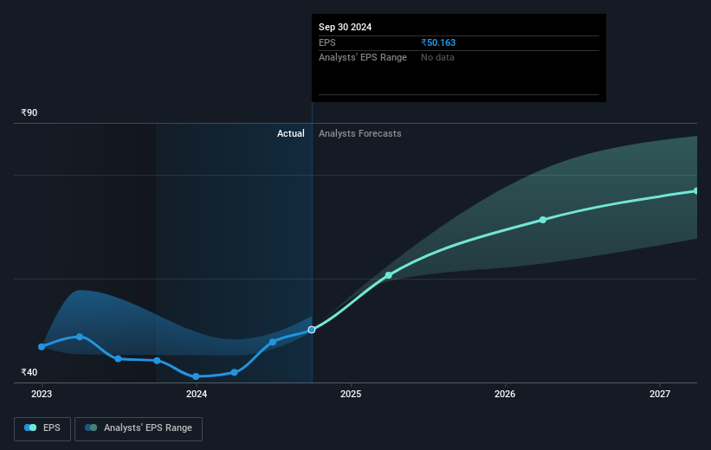
Task: Click the Sep 30 2024 EPS data point
Action: point(312,330)
